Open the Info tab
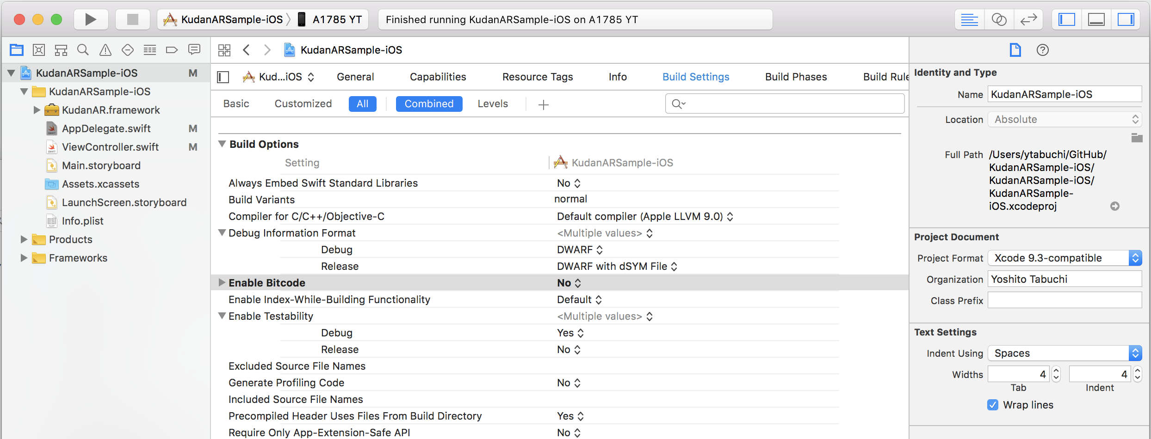 618,77
